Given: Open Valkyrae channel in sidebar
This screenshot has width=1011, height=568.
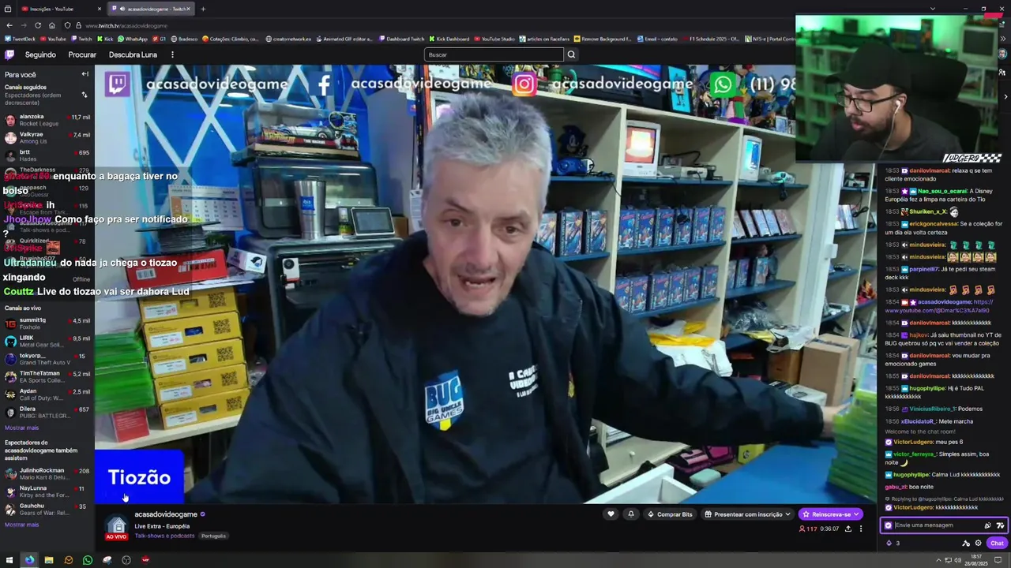Looking at the screenshot, I should coord(47,137).
